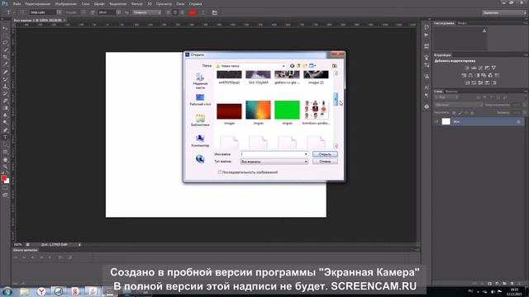Image resolution: width=529 pixels, height=297 pixels.
Task: Add a Hue/Saturation adjustment layer
Action: click(x=464, y=75)
